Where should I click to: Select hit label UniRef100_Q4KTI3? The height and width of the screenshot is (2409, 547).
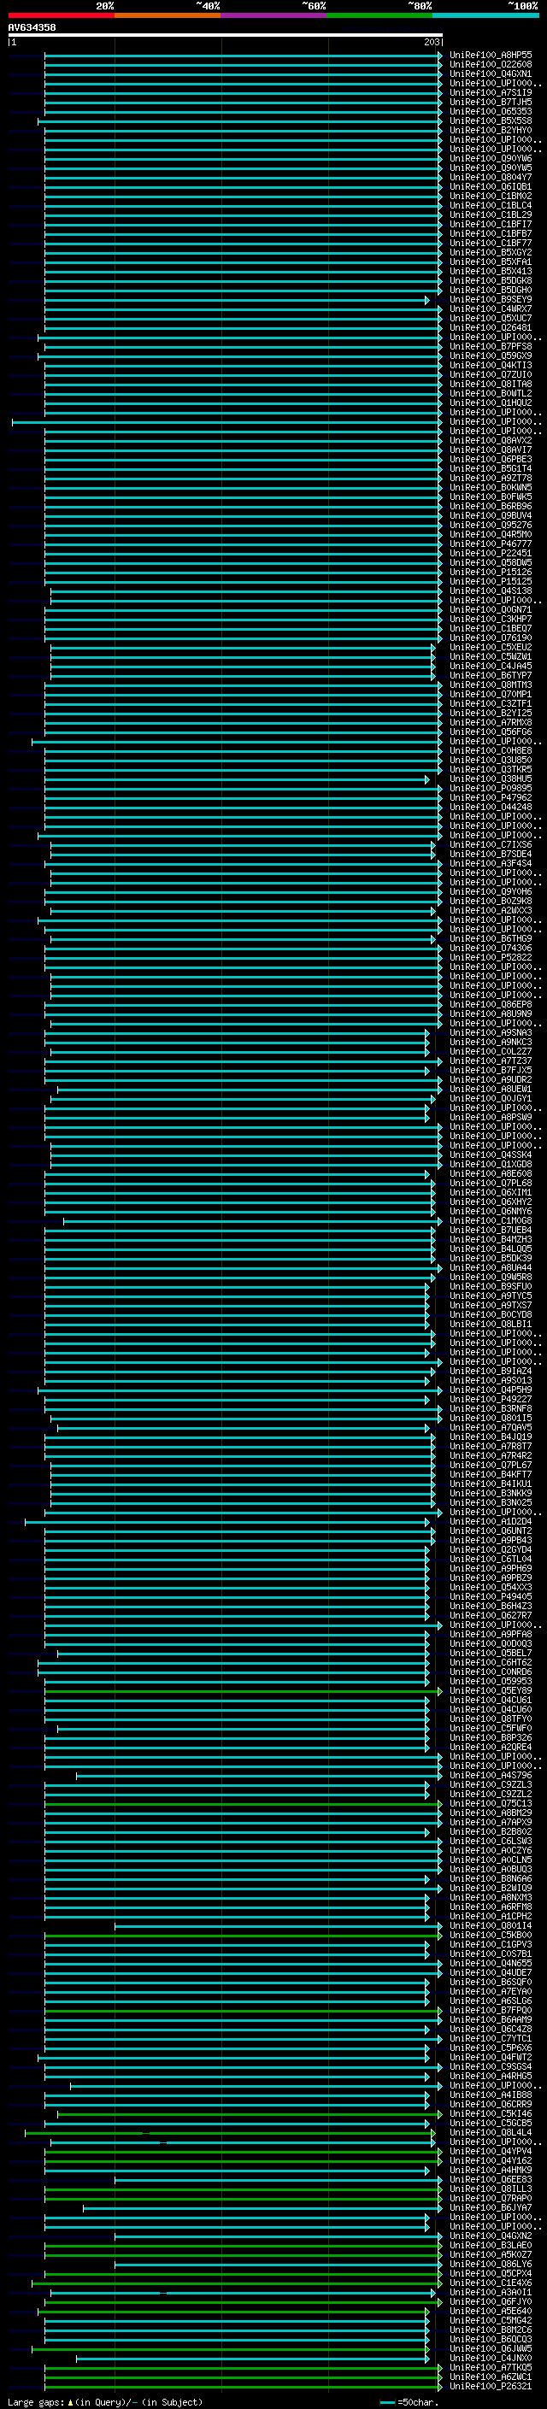(x=491, y=366)
